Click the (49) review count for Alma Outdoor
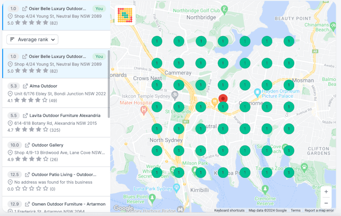 [53, 101]
